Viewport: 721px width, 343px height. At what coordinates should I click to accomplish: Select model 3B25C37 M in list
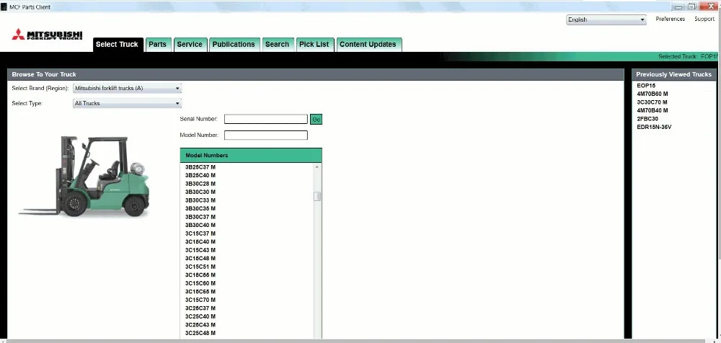(x=200, y=167)
